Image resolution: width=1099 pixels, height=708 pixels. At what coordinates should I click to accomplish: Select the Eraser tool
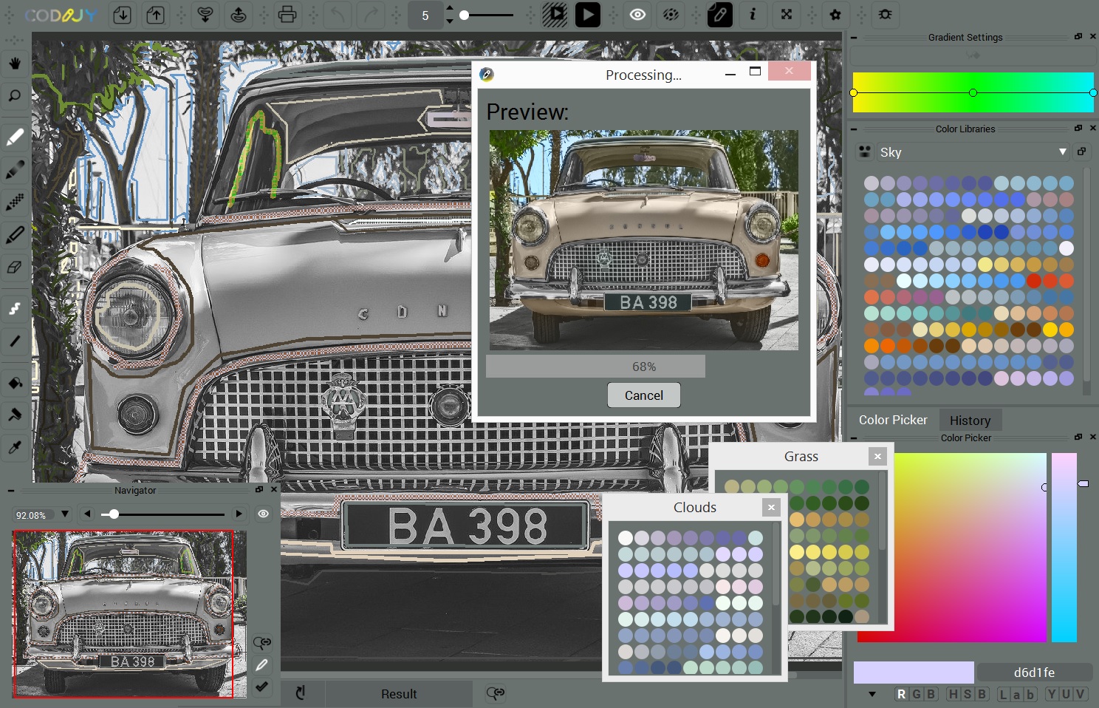(15, 268)
